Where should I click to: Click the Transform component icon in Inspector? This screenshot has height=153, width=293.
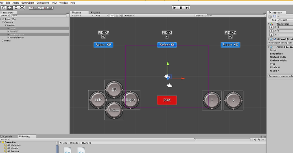pos(272,24)
